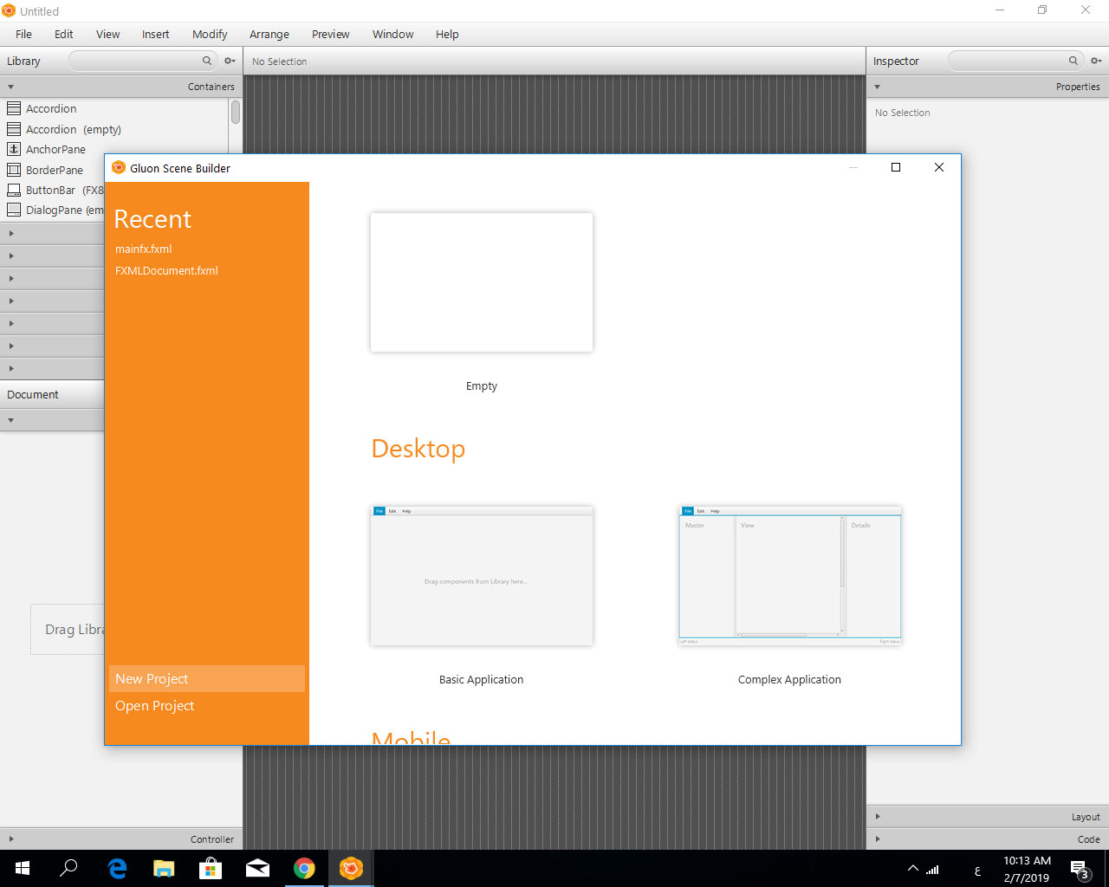This screenshot has width=1109, height=887.
Task: Click the Empty template label
Action: coord(482,386)
